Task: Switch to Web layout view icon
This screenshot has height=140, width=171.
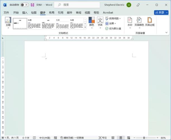Action: click(129, 138)
